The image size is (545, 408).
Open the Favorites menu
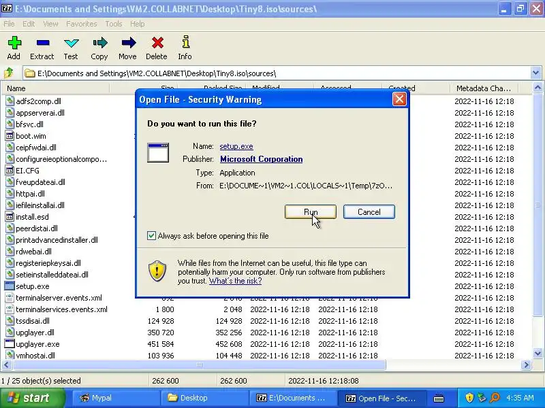(81, 24)
